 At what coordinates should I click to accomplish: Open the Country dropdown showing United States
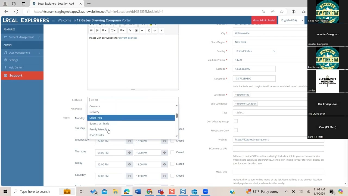(254, 51)
